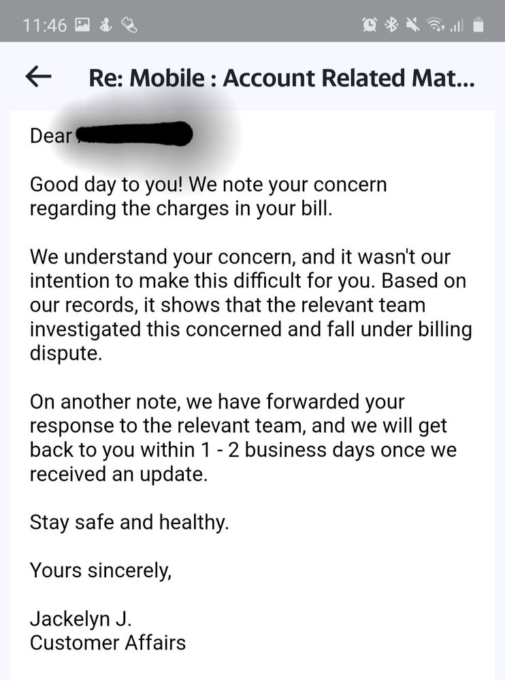
Task: Tap the tag-shaped notification icon
Action: [x=129, y=26]
